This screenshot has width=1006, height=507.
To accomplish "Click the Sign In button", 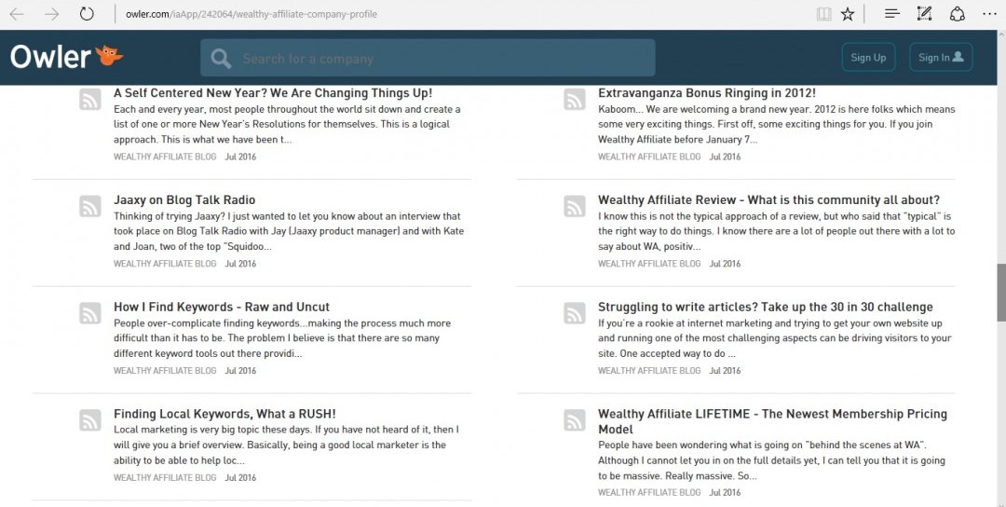I will (x=941, y=57).
